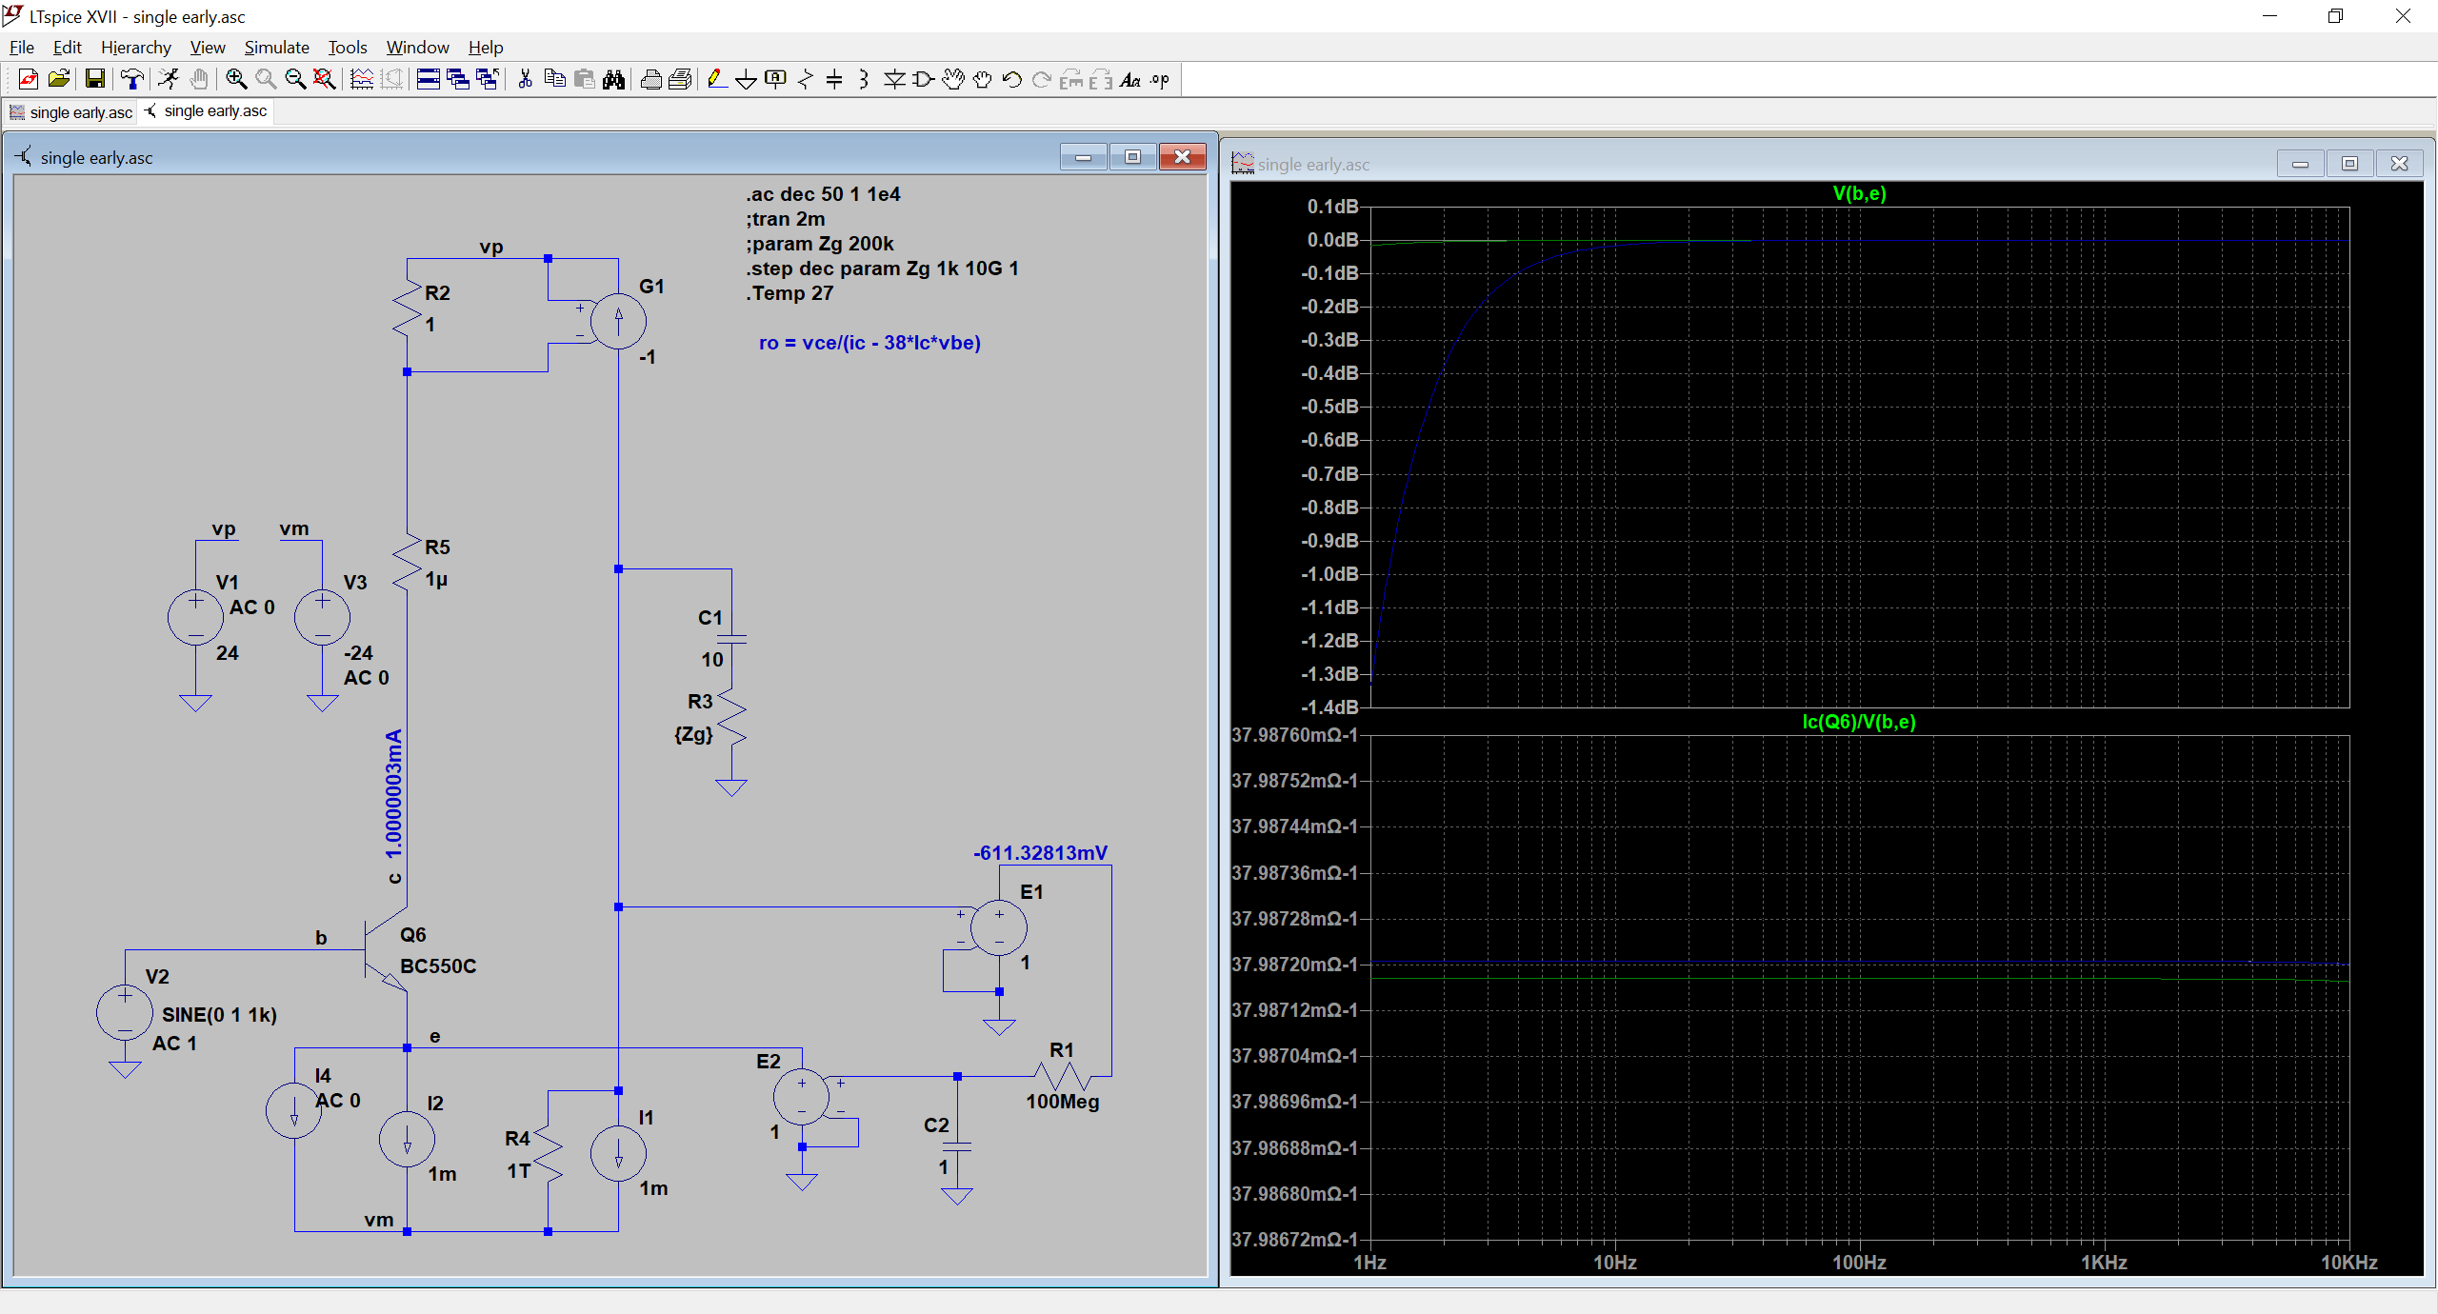Viewport: 2438px width, 1314px height.
Task: Click the Zoom to Fit icon
Action: point(325,80)
